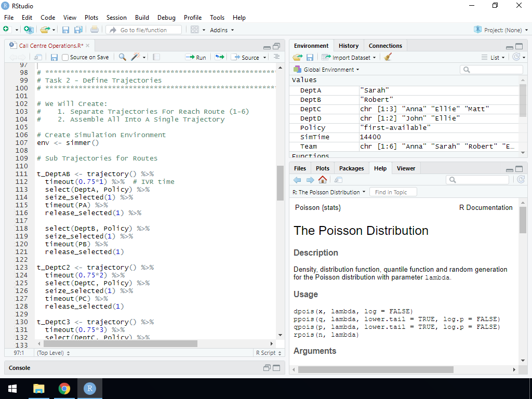Click the re-run previous code icon

pos(220,57)
